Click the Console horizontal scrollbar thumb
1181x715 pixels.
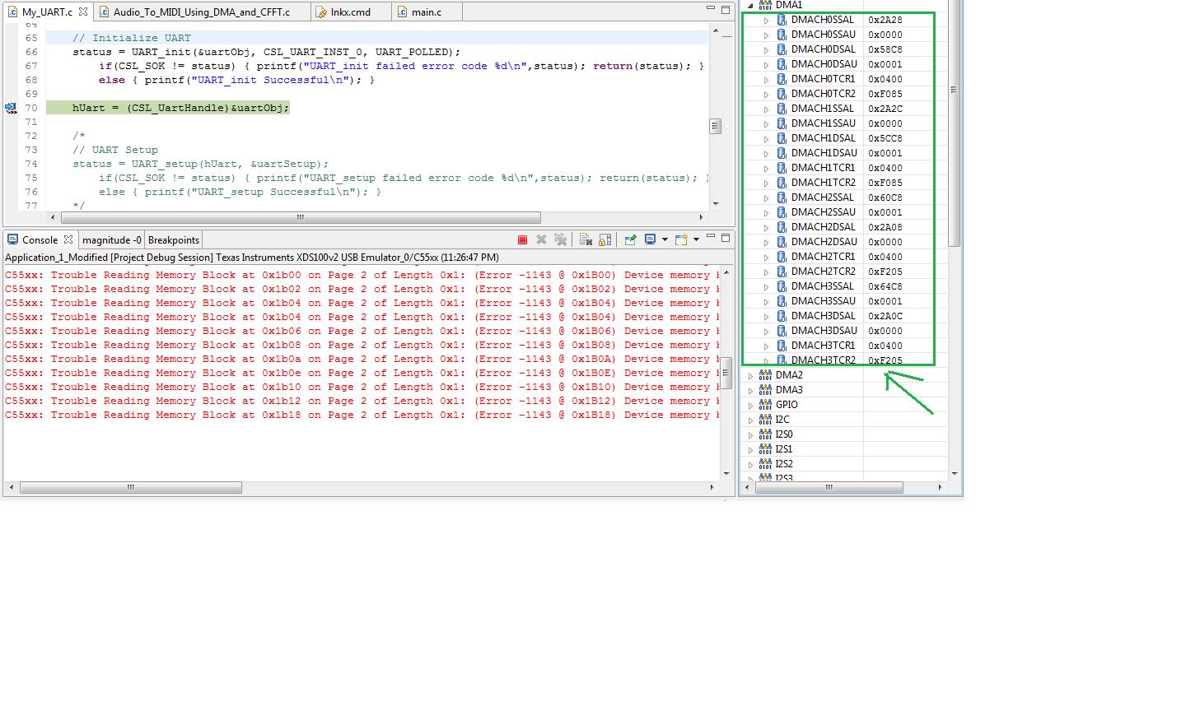click(130, 487)
